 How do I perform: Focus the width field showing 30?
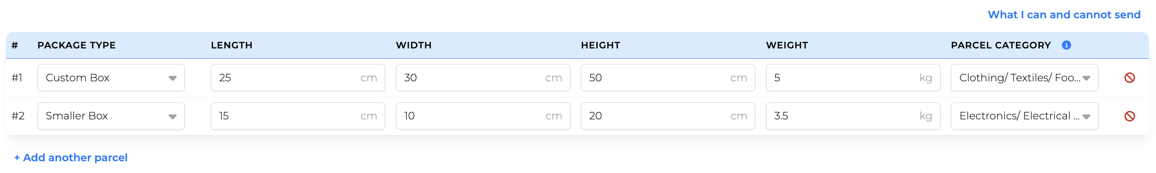pos(483,78)
